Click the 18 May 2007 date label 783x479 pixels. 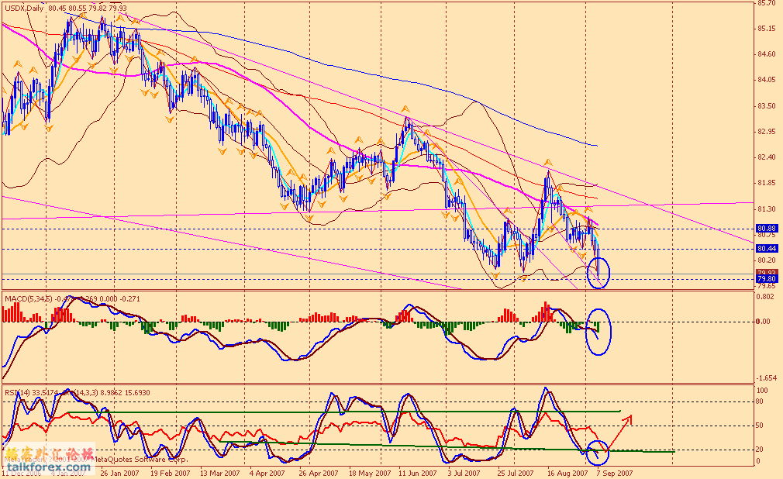click(x=370, y=473)
